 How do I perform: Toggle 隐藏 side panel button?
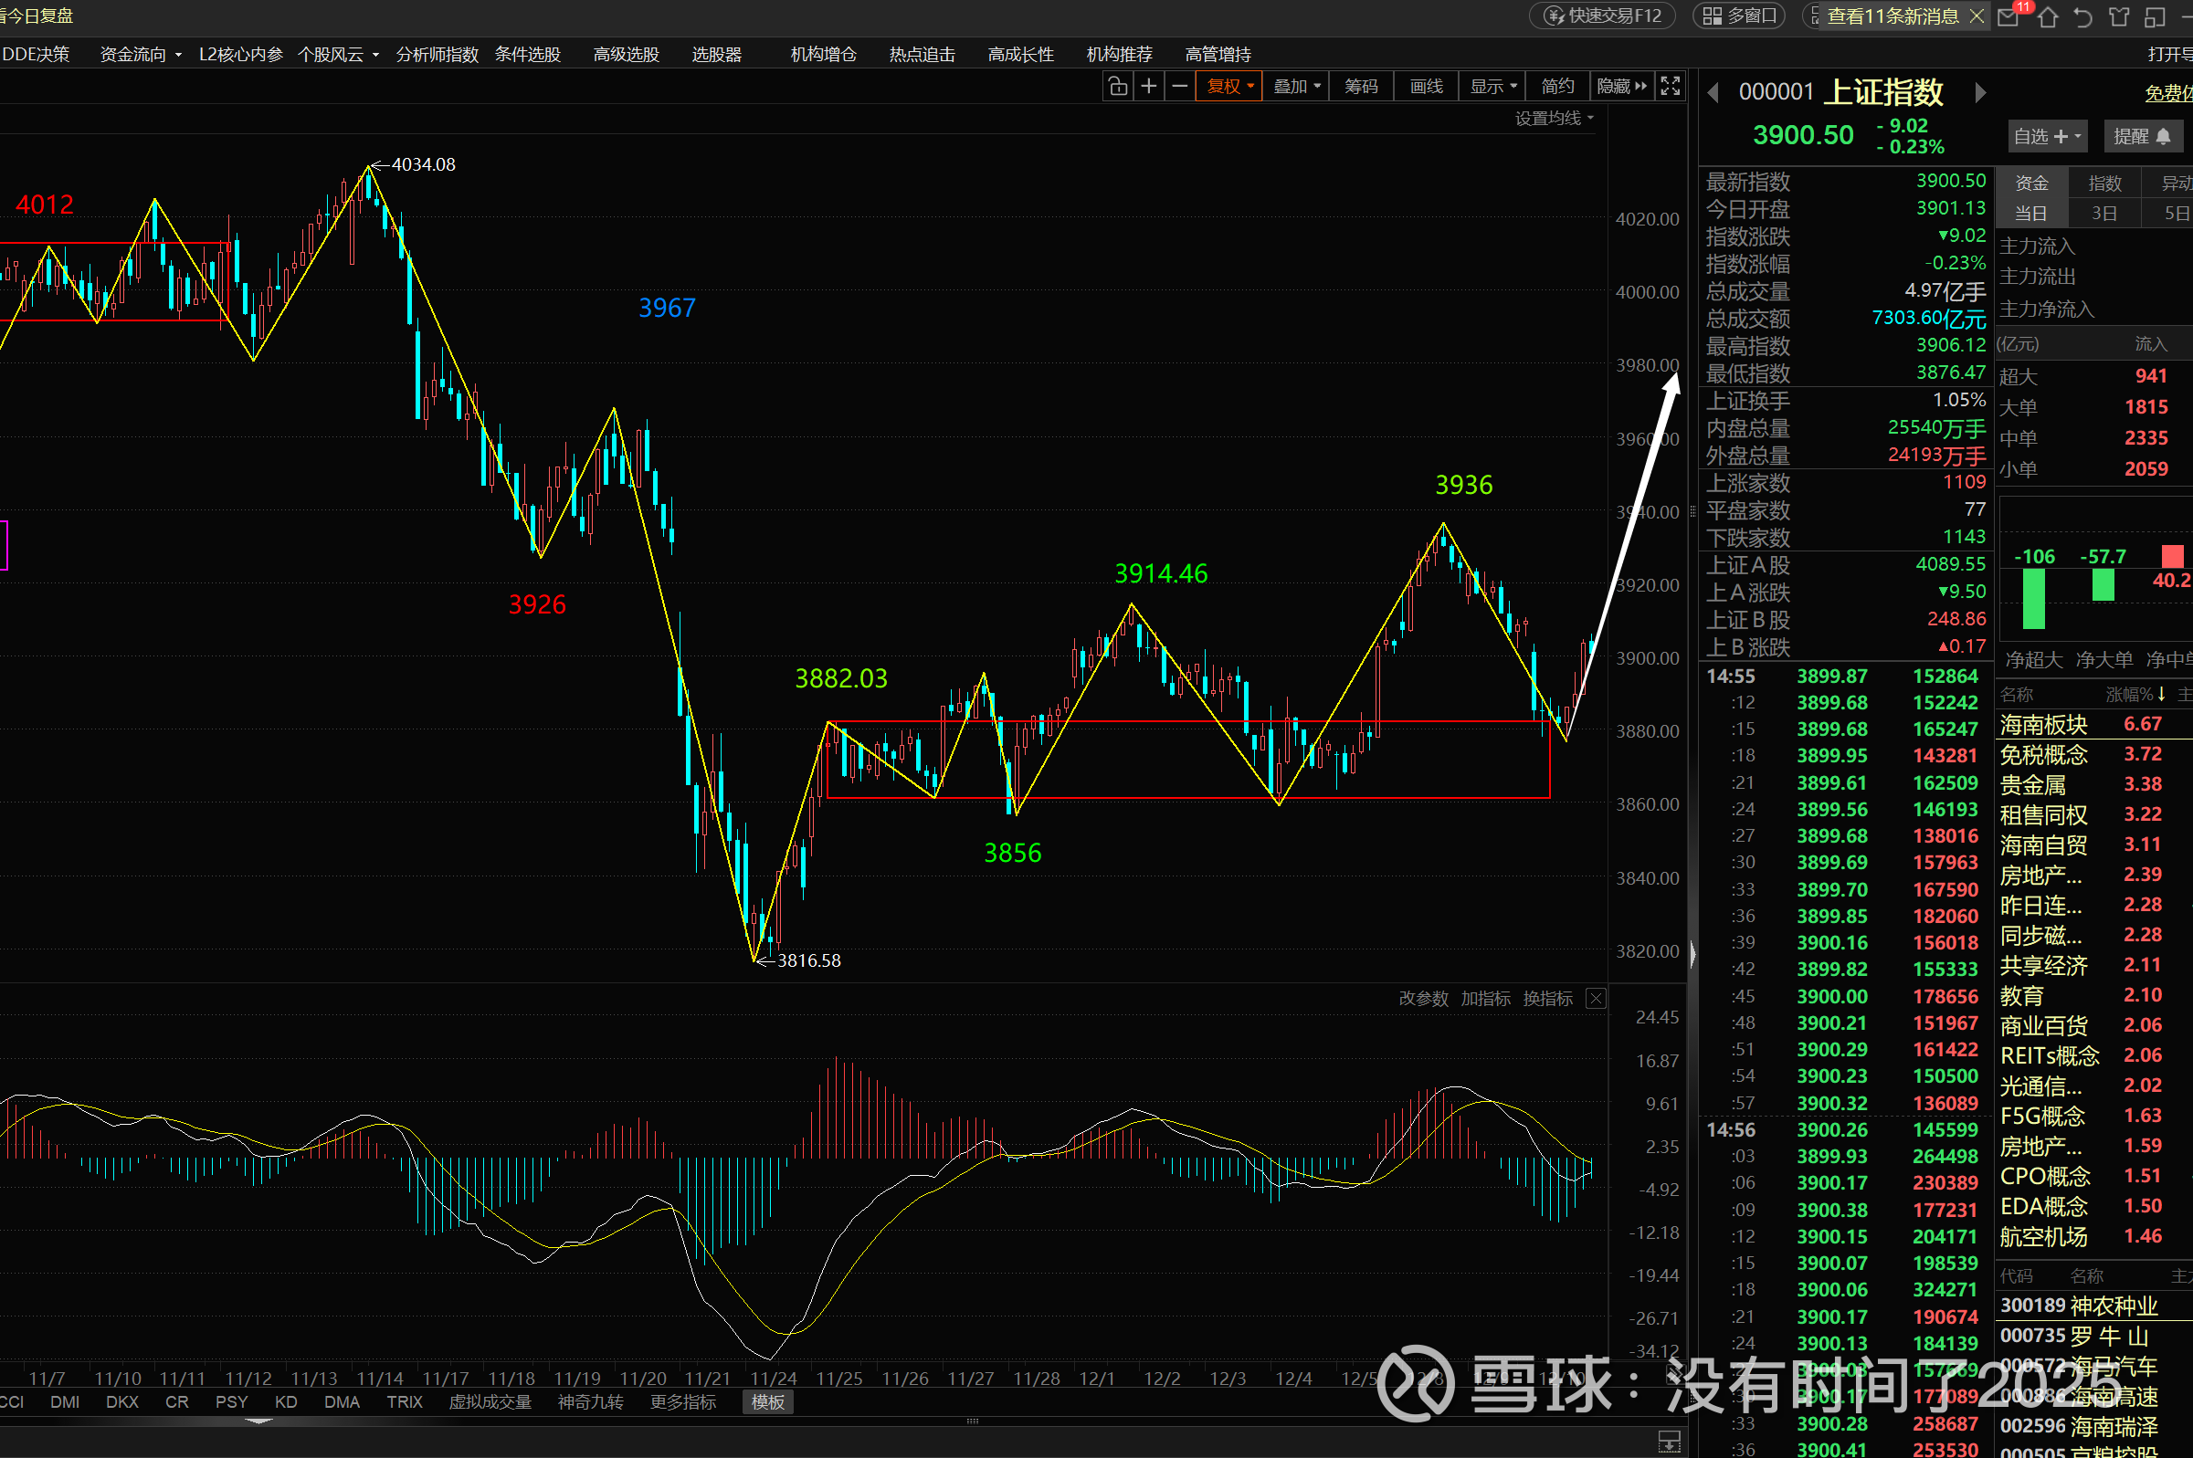1621,87
